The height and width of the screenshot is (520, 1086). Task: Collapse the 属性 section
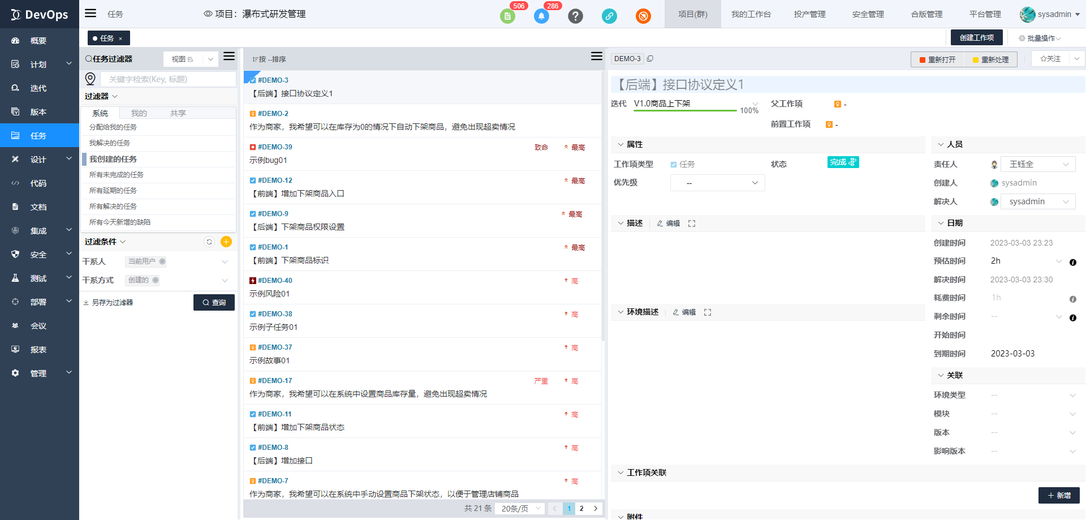(x=620, y=144)
